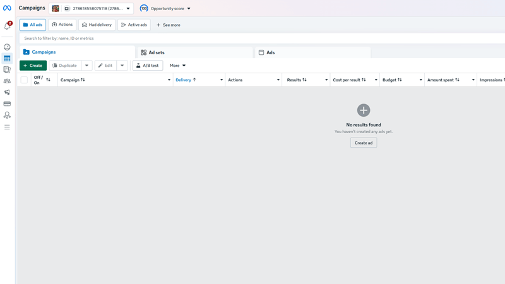Open Ads reporting icon in sidebar
505x284 pixels.
click(7, 69)
